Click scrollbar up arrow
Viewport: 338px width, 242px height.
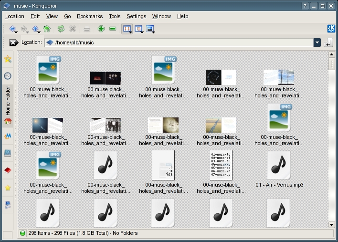click(331, 54)
